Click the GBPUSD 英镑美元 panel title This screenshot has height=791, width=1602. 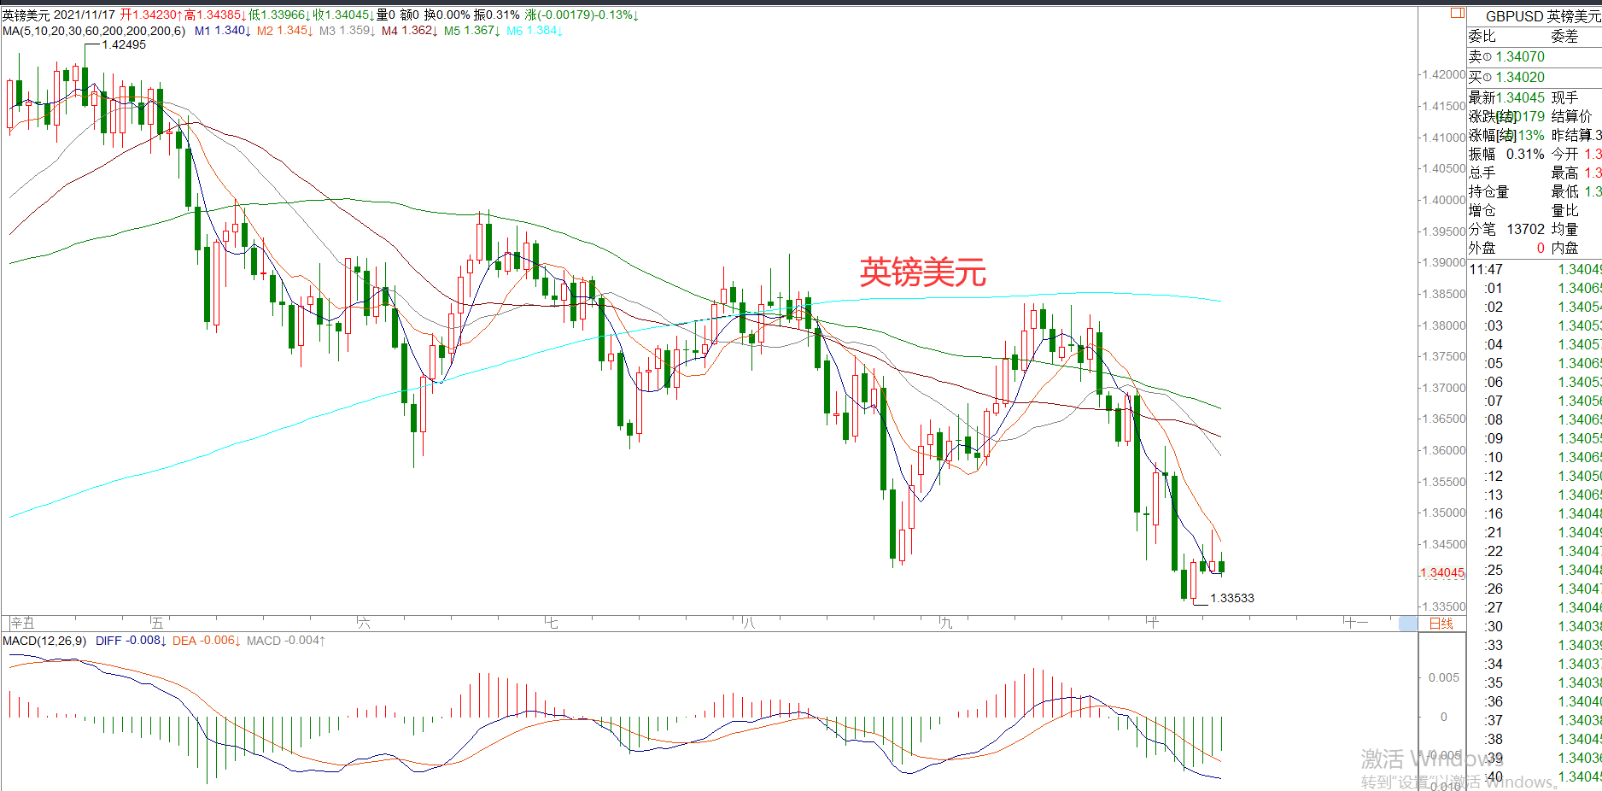pos(1543,16)
